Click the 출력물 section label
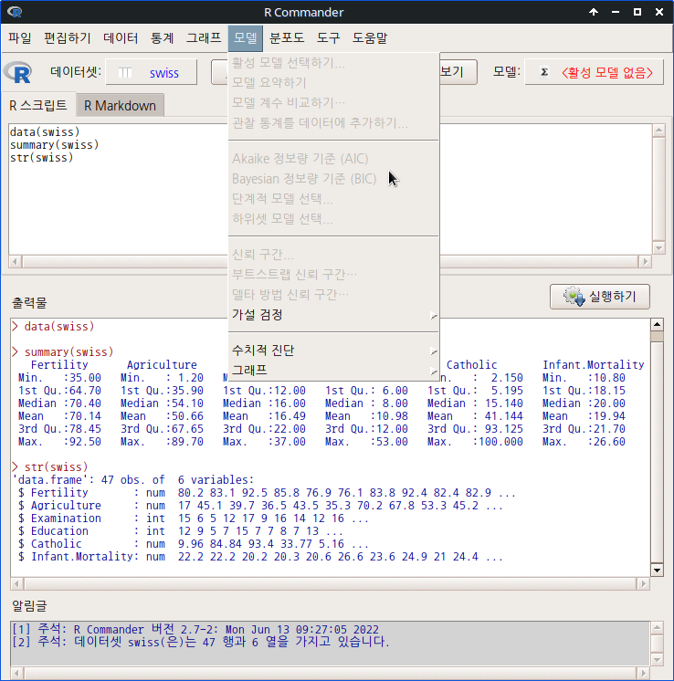674x681 pixels. click(29, 303)
